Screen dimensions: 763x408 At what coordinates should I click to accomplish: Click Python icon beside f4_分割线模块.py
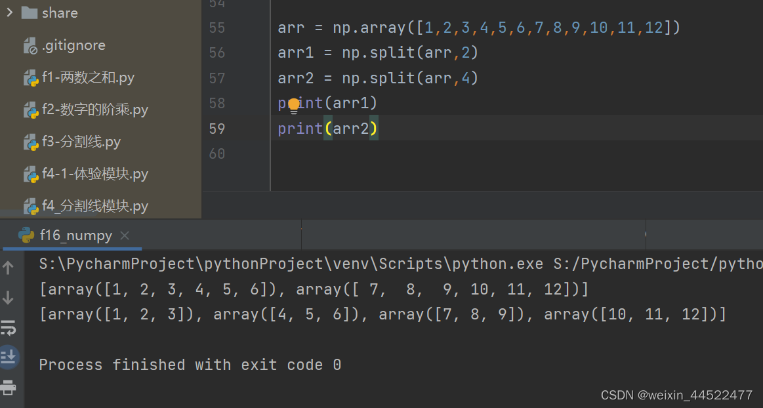tap(31, 207)
